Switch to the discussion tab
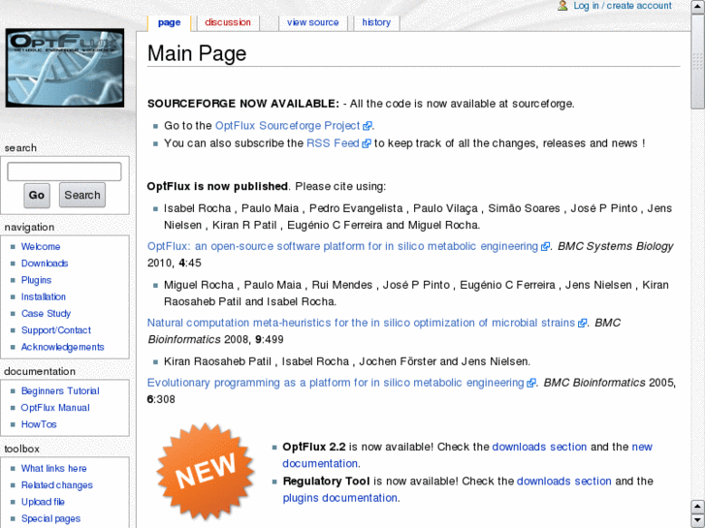 228,22
